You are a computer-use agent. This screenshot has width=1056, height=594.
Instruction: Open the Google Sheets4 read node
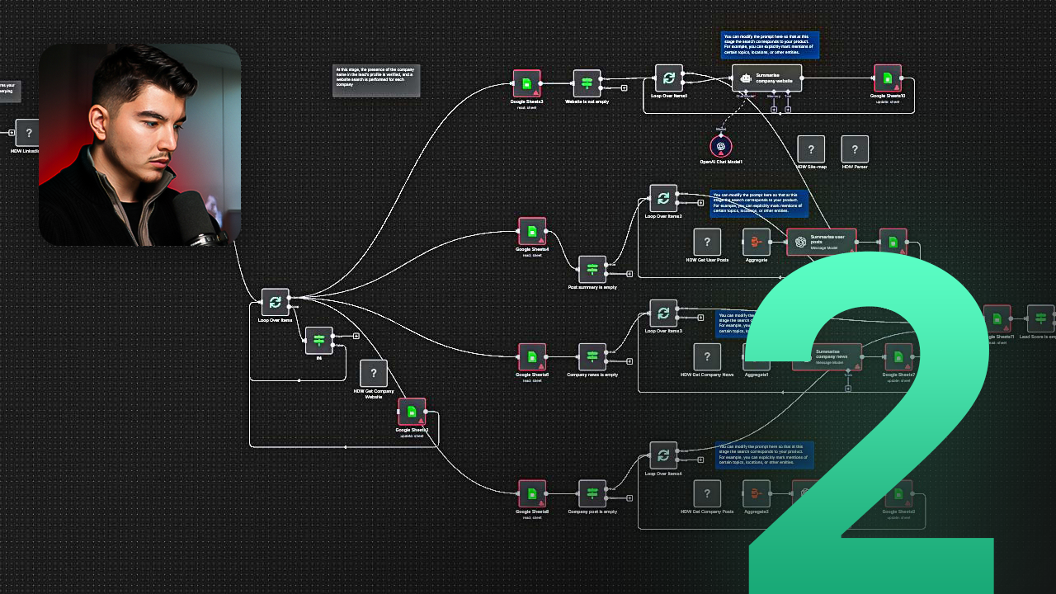pos(532,231)
